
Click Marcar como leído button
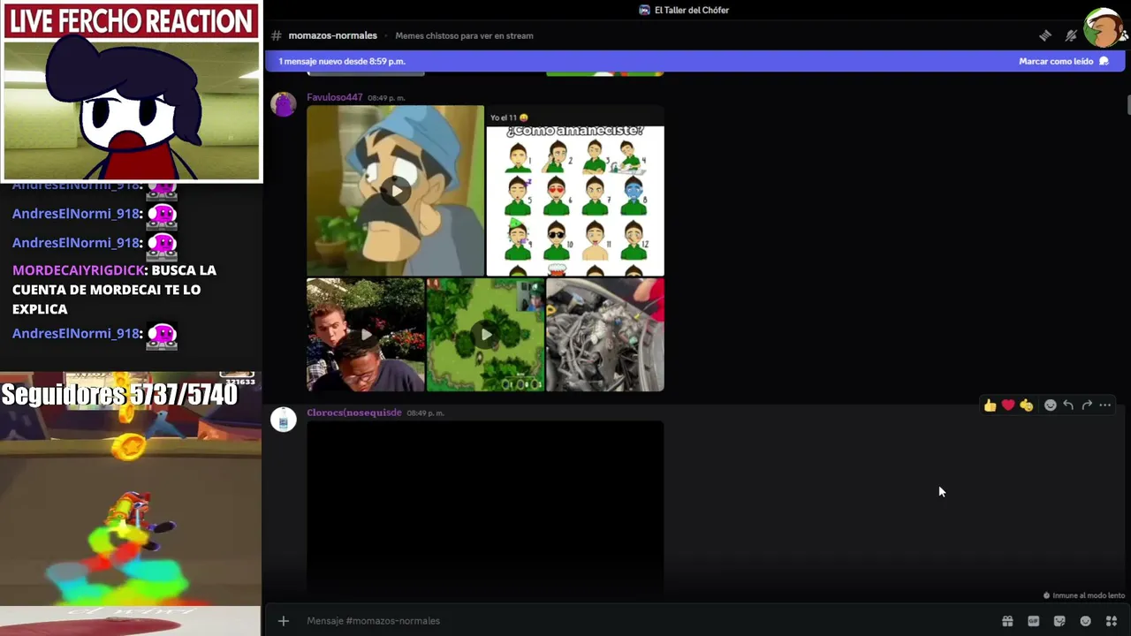1064,62
